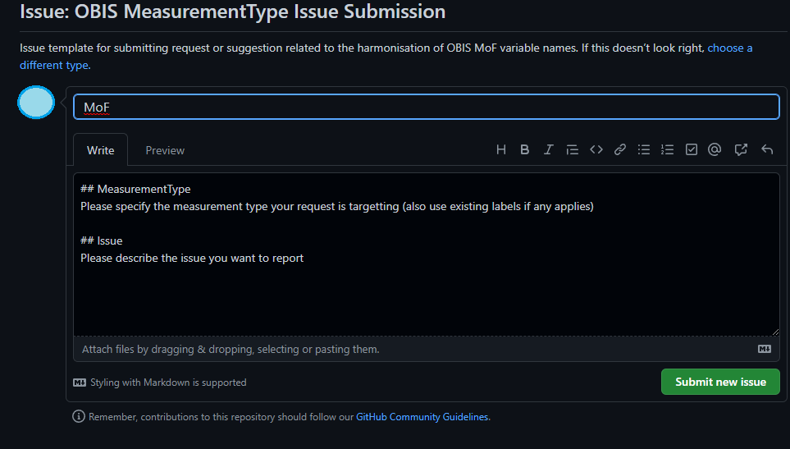Insert code with the angle brackets icon
This screenshot has width=790, height=449.
coord(596,149)
